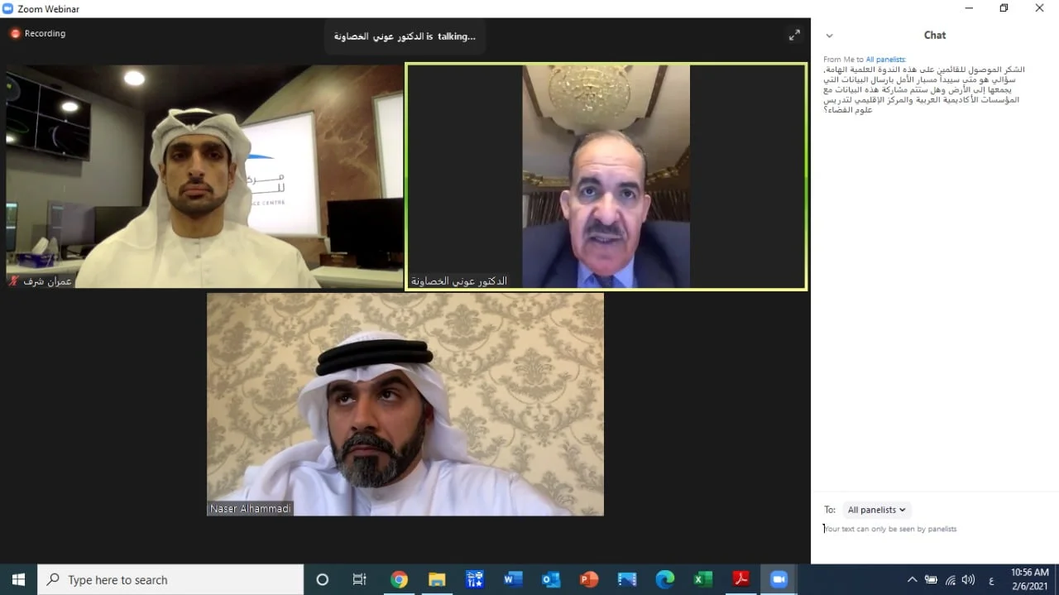Screen dimensions: 1059x595
Task: Collapse the Chat panel with the chevron
Action: coord(829,36)
